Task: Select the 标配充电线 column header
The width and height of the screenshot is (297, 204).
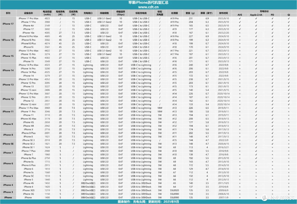Action: point(141,13)
